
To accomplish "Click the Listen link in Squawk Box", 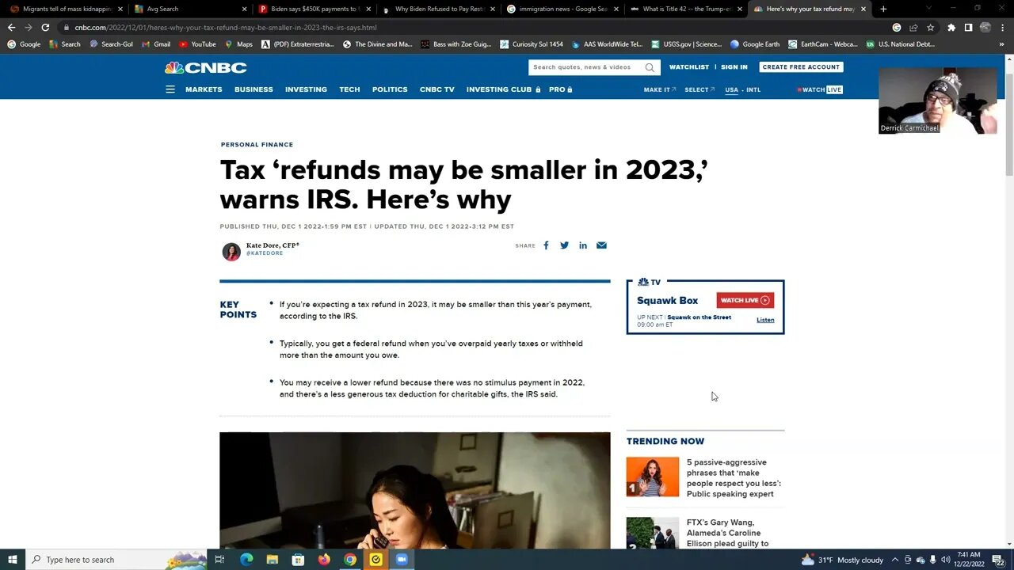I will 765,320.
